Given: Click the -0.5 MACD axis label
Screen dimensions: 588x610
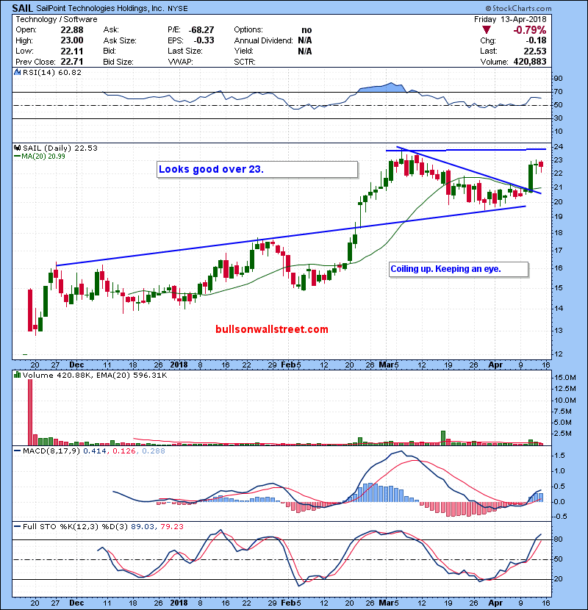Looking at the screenshot, I should (559, 516).
